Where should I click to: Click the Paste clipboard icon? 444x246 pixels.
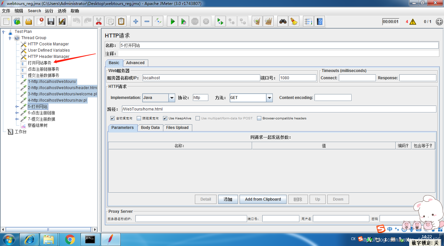(121, 22)
